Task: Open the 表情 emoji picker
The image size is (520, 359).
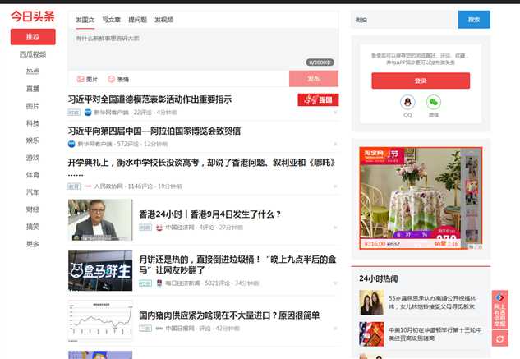Action: pyautogui.click(x=118, y=79)
